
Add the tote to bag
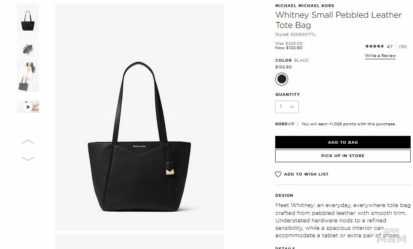click(x=343, y=142)
